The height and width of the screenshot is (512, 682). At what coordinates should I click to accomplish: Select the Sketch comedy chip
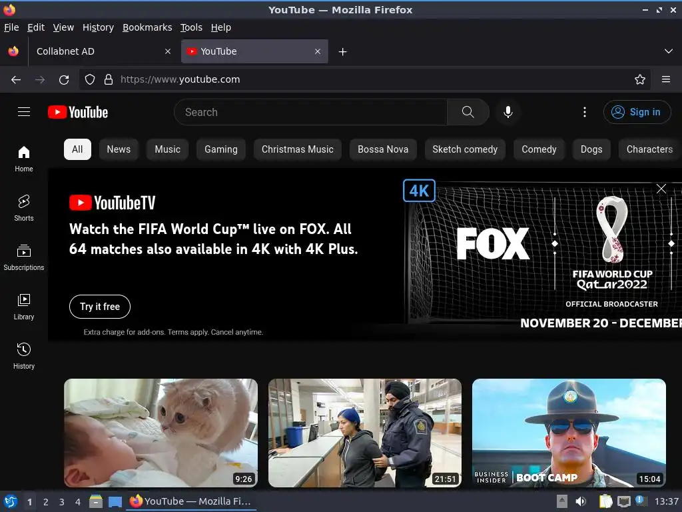pos(465,149)
